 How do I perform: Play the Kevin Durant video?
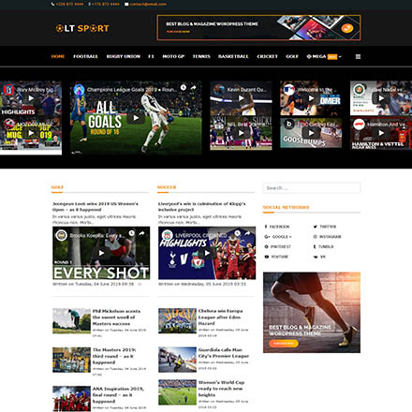241,98
